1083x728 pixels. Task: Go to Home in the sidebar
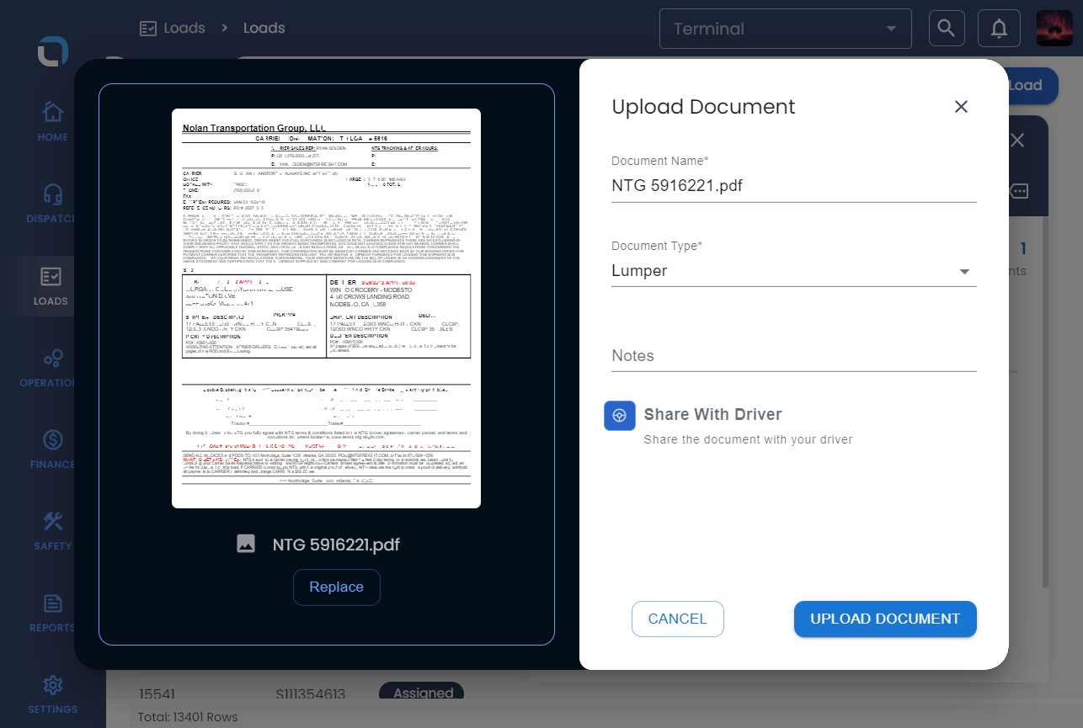click(52, 122)
